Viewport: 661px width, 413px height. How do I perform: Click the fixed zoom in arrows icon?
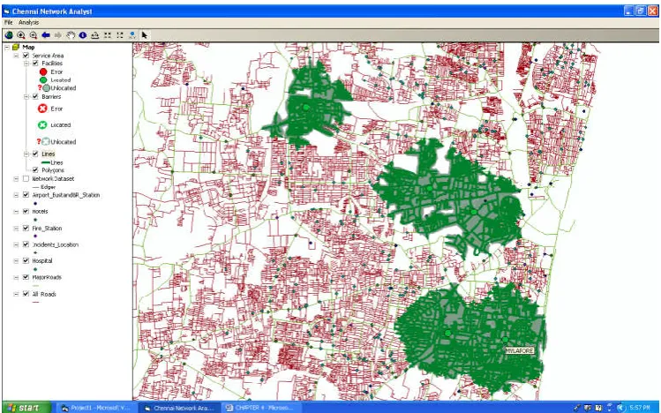(108, 35)
